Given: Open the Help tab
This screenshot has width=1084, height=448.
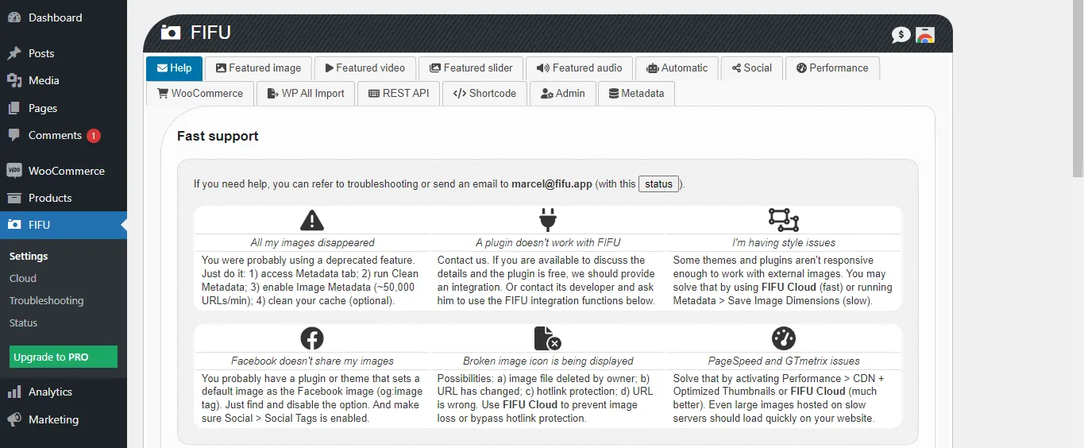Looking at the screenshot, I should (x=174, y=68).
